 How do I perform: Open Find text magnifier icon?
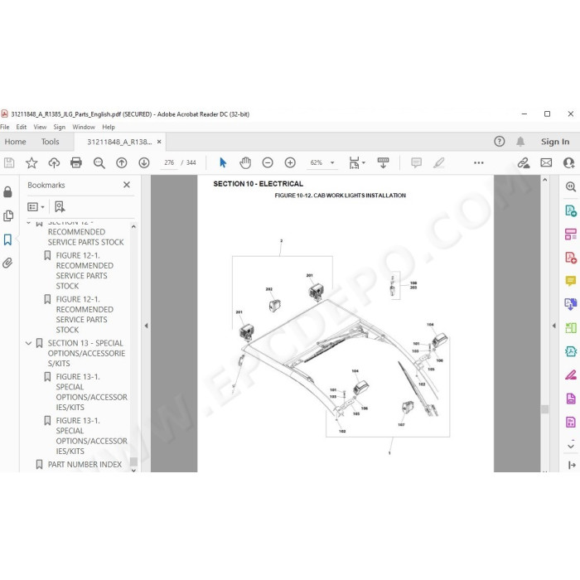pyautogui.click(x=99, y=162)
